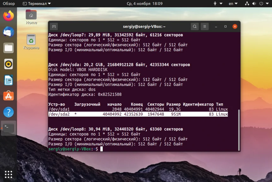272x182 pixels.
Task: Click the terminal vertical scrollbar
Action: tap(239, 130)
